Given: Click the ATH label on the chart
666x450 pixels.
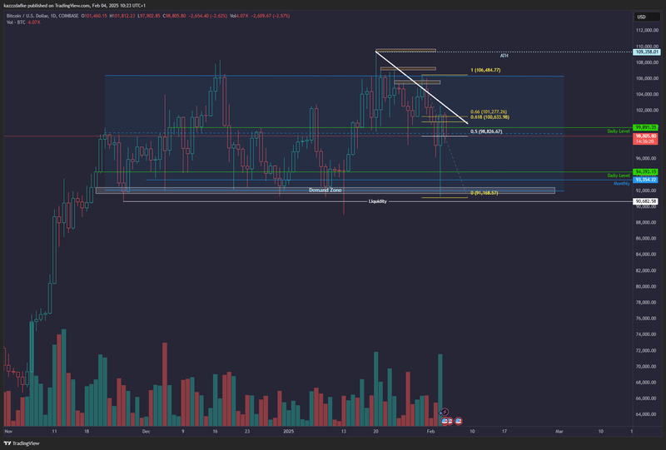Looking at the screenshot, I should (504, 56).
